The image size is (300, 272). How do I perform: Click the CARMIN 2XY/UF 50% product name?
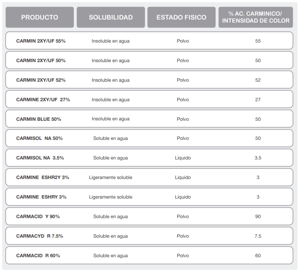tap(41, 60)
